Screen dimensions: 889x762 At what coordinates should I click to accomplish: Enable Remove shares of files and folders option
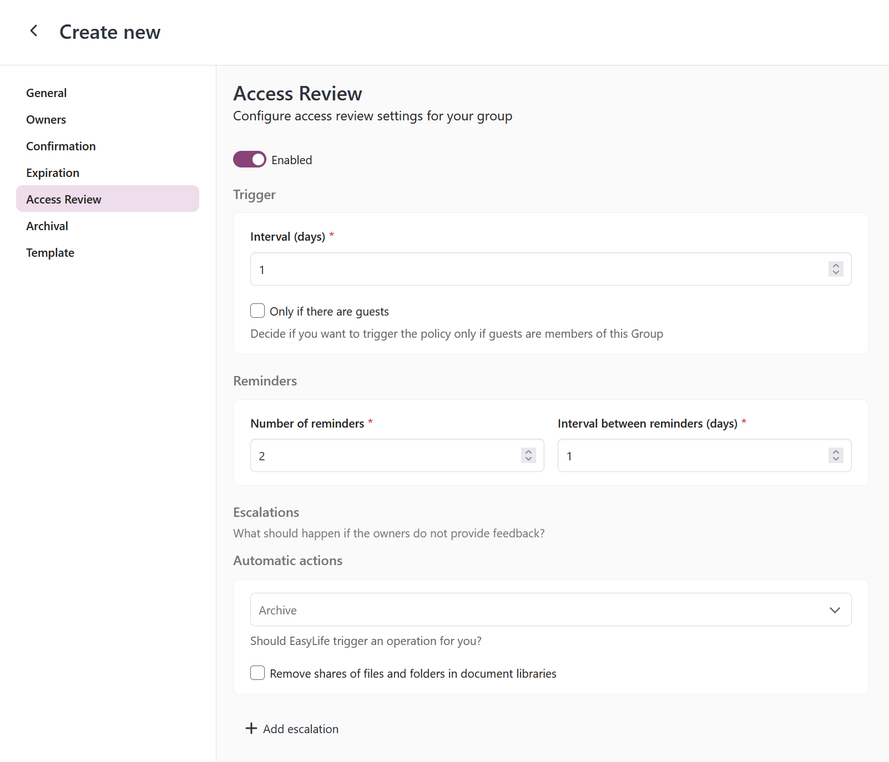click(257, 673)
